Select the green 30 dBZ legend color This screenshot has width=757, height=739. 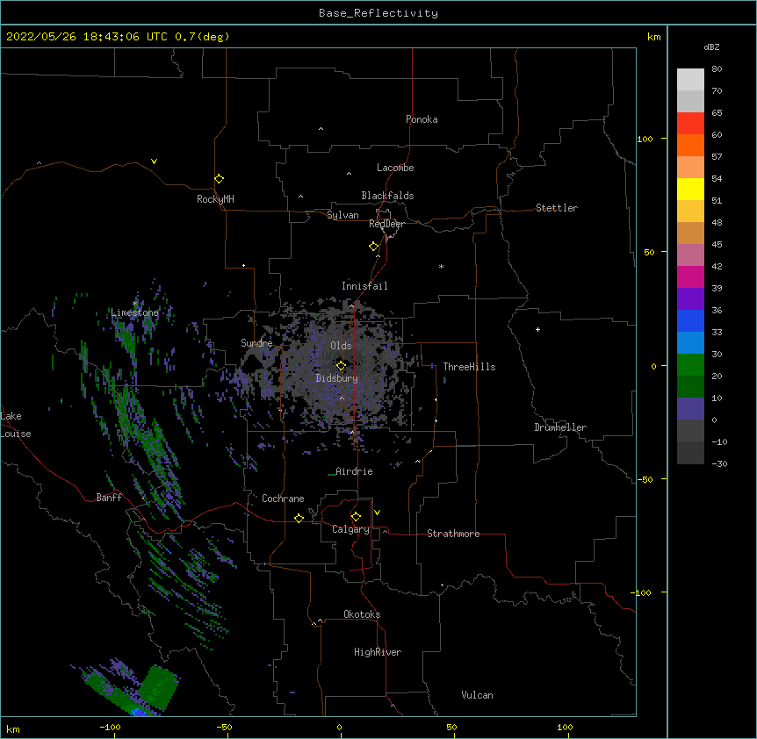[x=690, y=365]
